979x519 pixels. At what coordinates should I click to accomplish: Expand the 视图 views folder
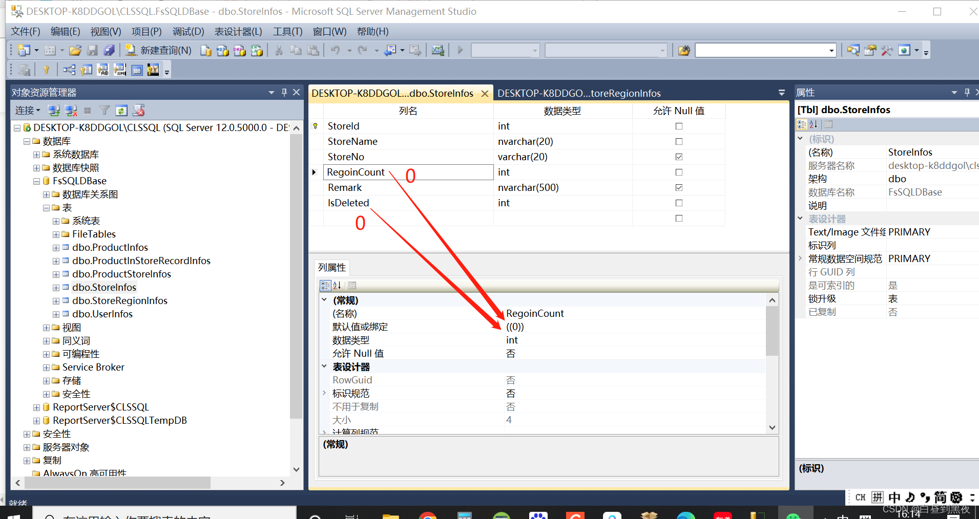pyautogui.click(x=46, y=328)
